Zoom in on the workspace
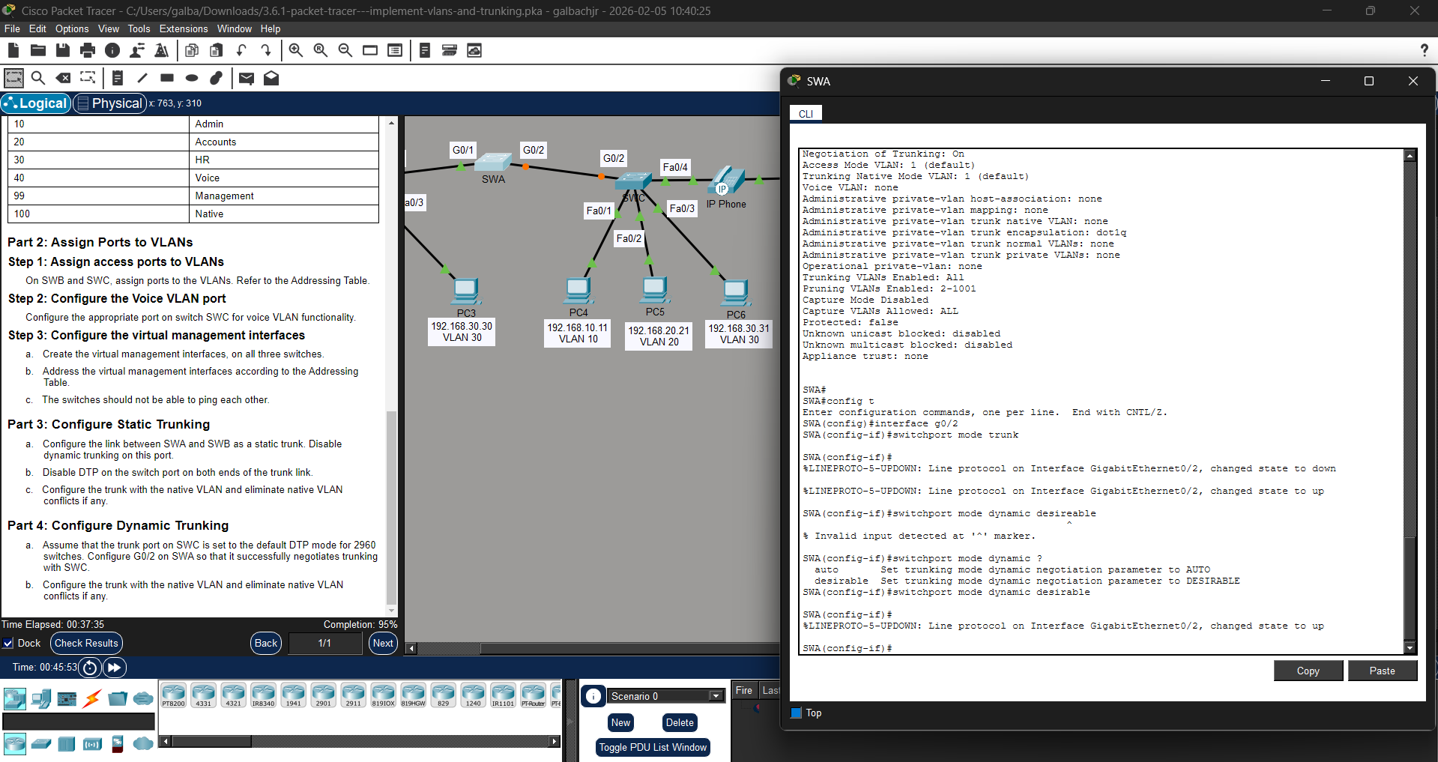 pyautogui.click(x=296, y=50)
